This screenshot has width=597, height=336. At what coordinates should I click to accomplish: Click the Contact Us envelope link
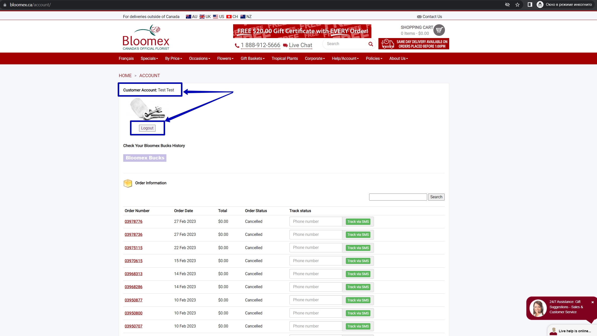point(429,17)
